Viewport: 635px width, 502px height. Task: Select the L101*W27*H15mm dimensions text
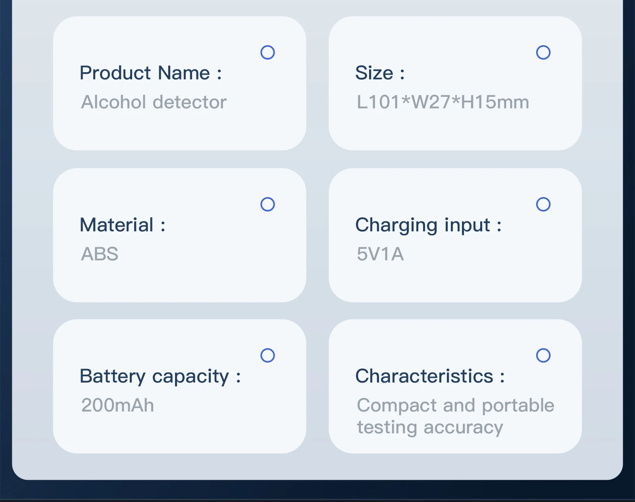(x=443, y=102)
